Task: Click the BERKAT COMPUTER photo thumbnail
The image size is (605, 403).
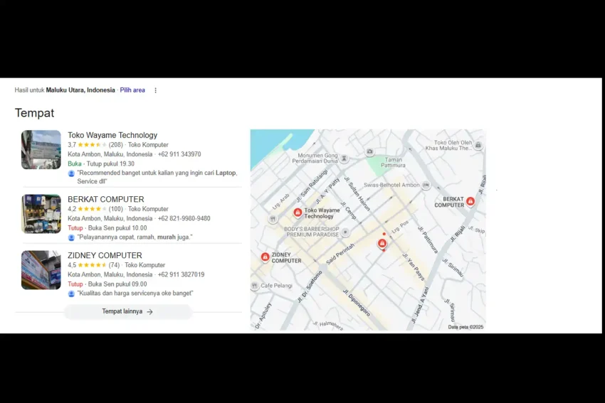Action: point(41,213)
